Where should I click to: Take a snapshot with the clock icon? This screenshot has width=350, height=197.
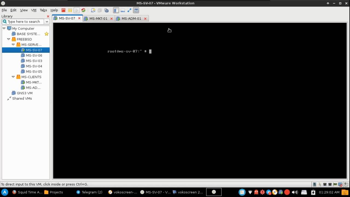click(93, 10)
